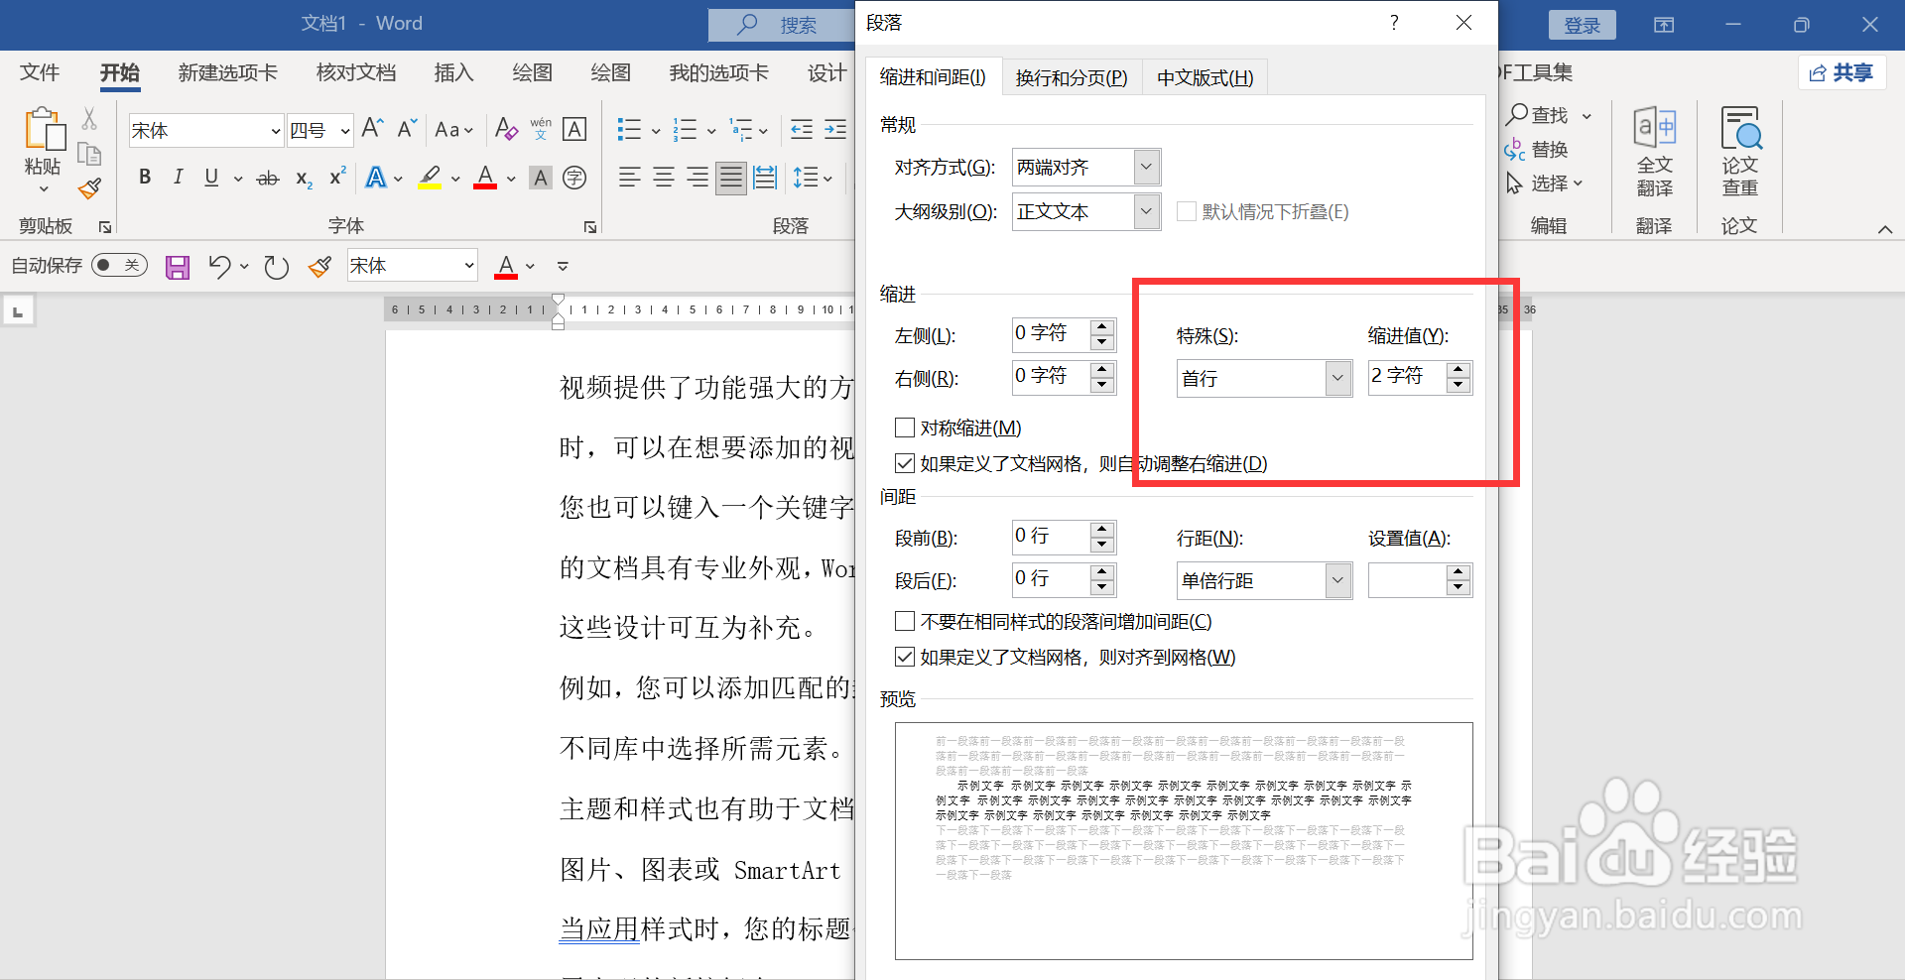Expand the 查找 find dropdown arrow
The image size is (1905, 980).
click(1587, 116)
